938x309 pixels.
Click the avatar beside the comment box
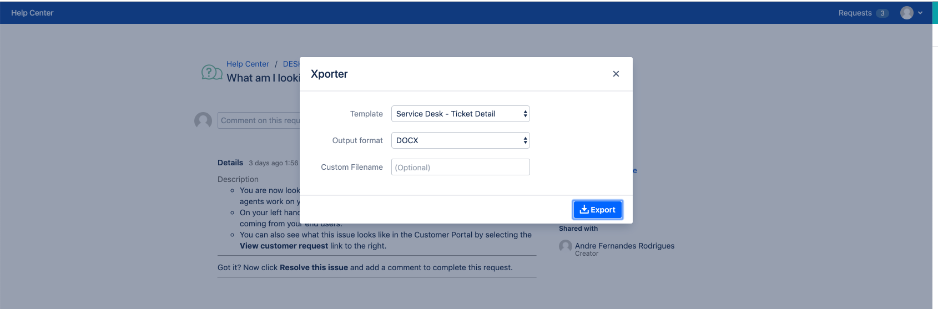click(203, 120)
